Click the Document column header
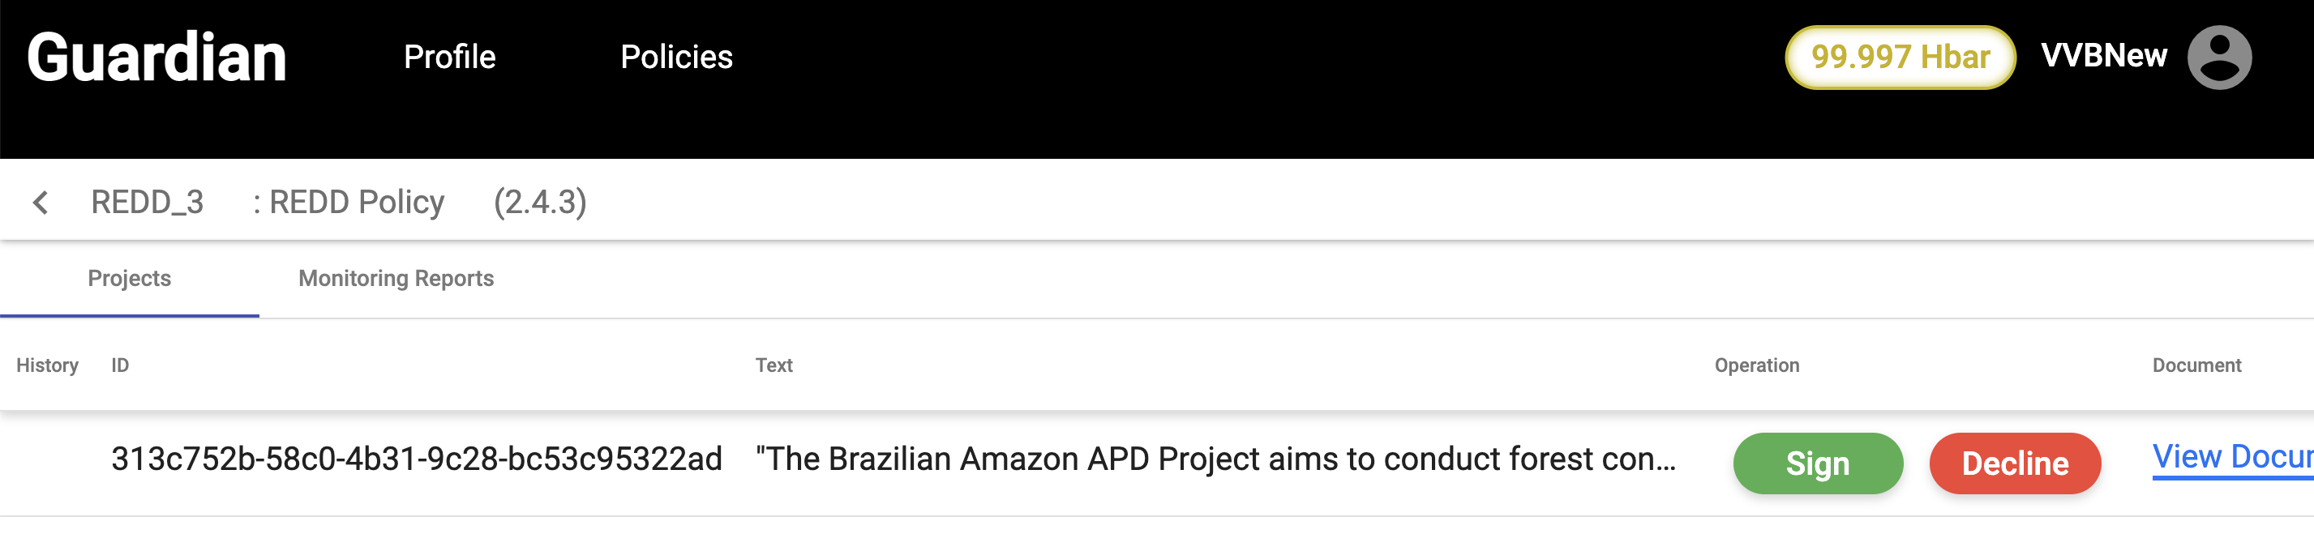The image size is (2314, 551). [x=2196, y=365]
